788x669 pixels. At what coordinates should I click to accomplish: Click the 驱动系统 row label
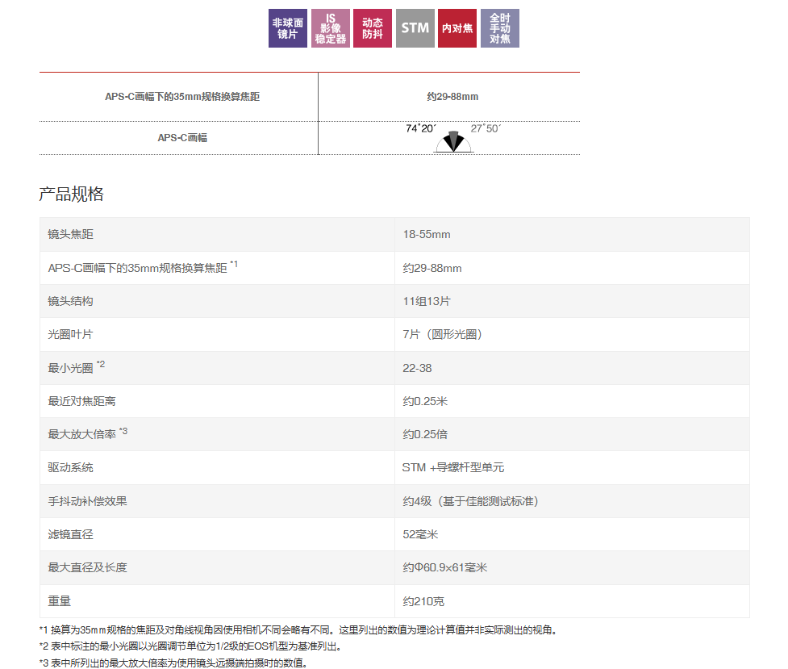click(70, 468)
